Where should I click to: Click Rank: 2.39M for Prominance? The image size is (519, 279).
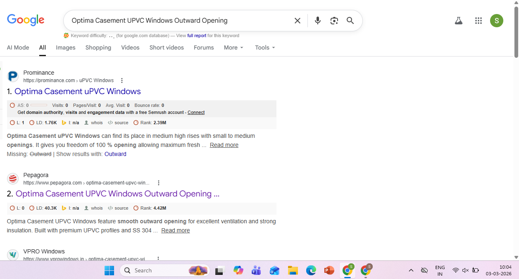(150, 123)
